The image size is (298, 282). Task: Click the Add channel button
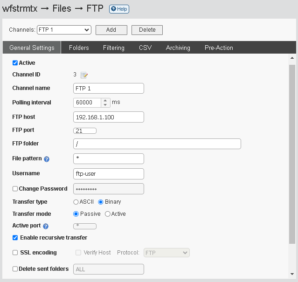(x=111, y=30)
